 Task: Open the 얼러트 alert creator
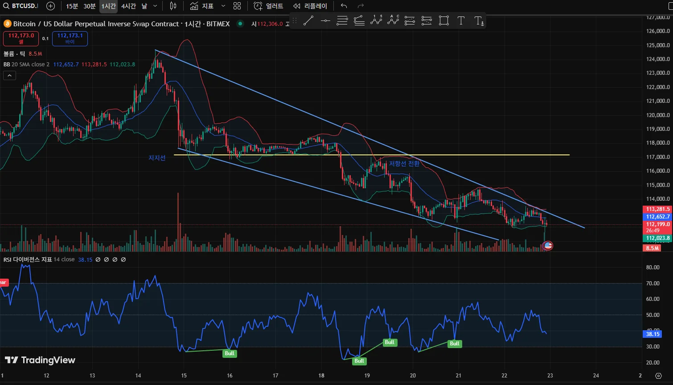pyautogui.click(x=269, y=6)
